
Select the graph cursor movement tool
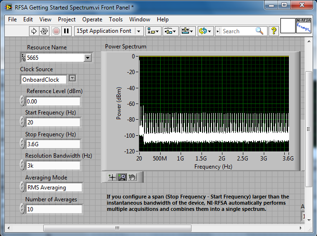(x=112, y=177)
